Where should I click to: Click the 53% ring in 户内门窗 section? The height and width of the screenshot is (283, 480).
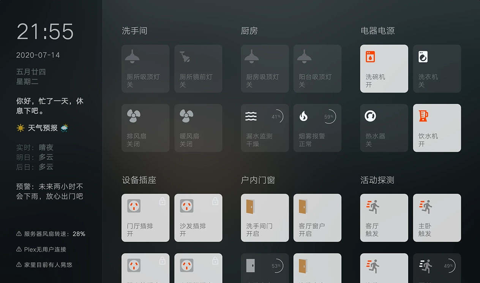pyautogui.click(x=276, y=266)
